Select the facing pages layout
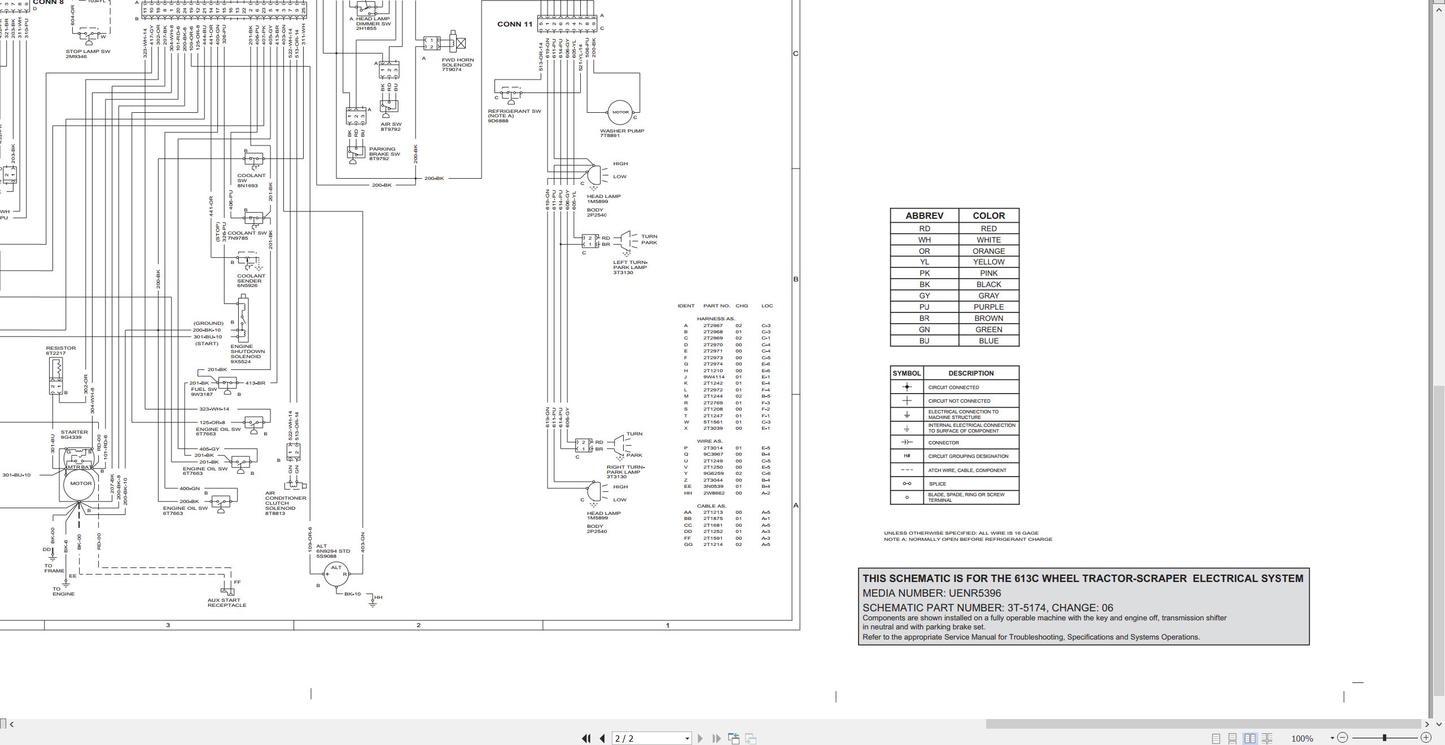 tap(1250, 738)
